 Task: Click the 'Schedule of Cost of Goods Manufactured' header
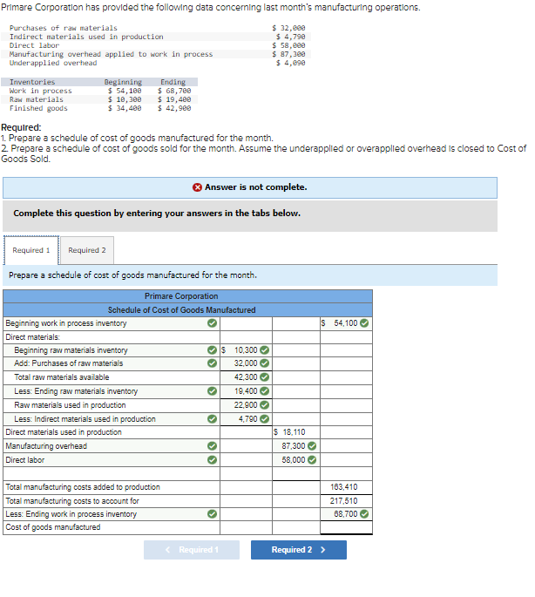[181, 310]
